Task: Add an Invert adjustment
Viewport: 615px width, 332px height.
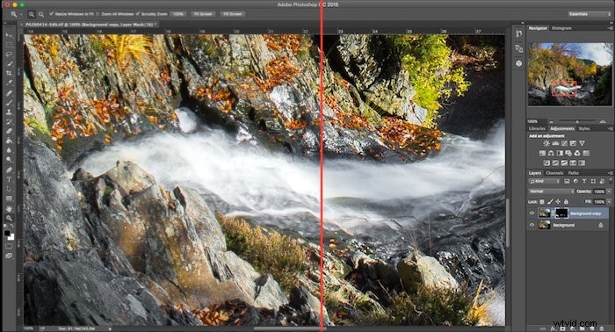Action: [x=546, y=162]
